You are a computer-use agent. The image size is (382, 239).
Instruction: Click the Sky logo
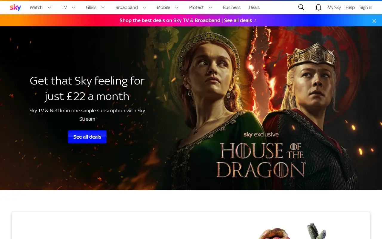(x=15, y=7)
